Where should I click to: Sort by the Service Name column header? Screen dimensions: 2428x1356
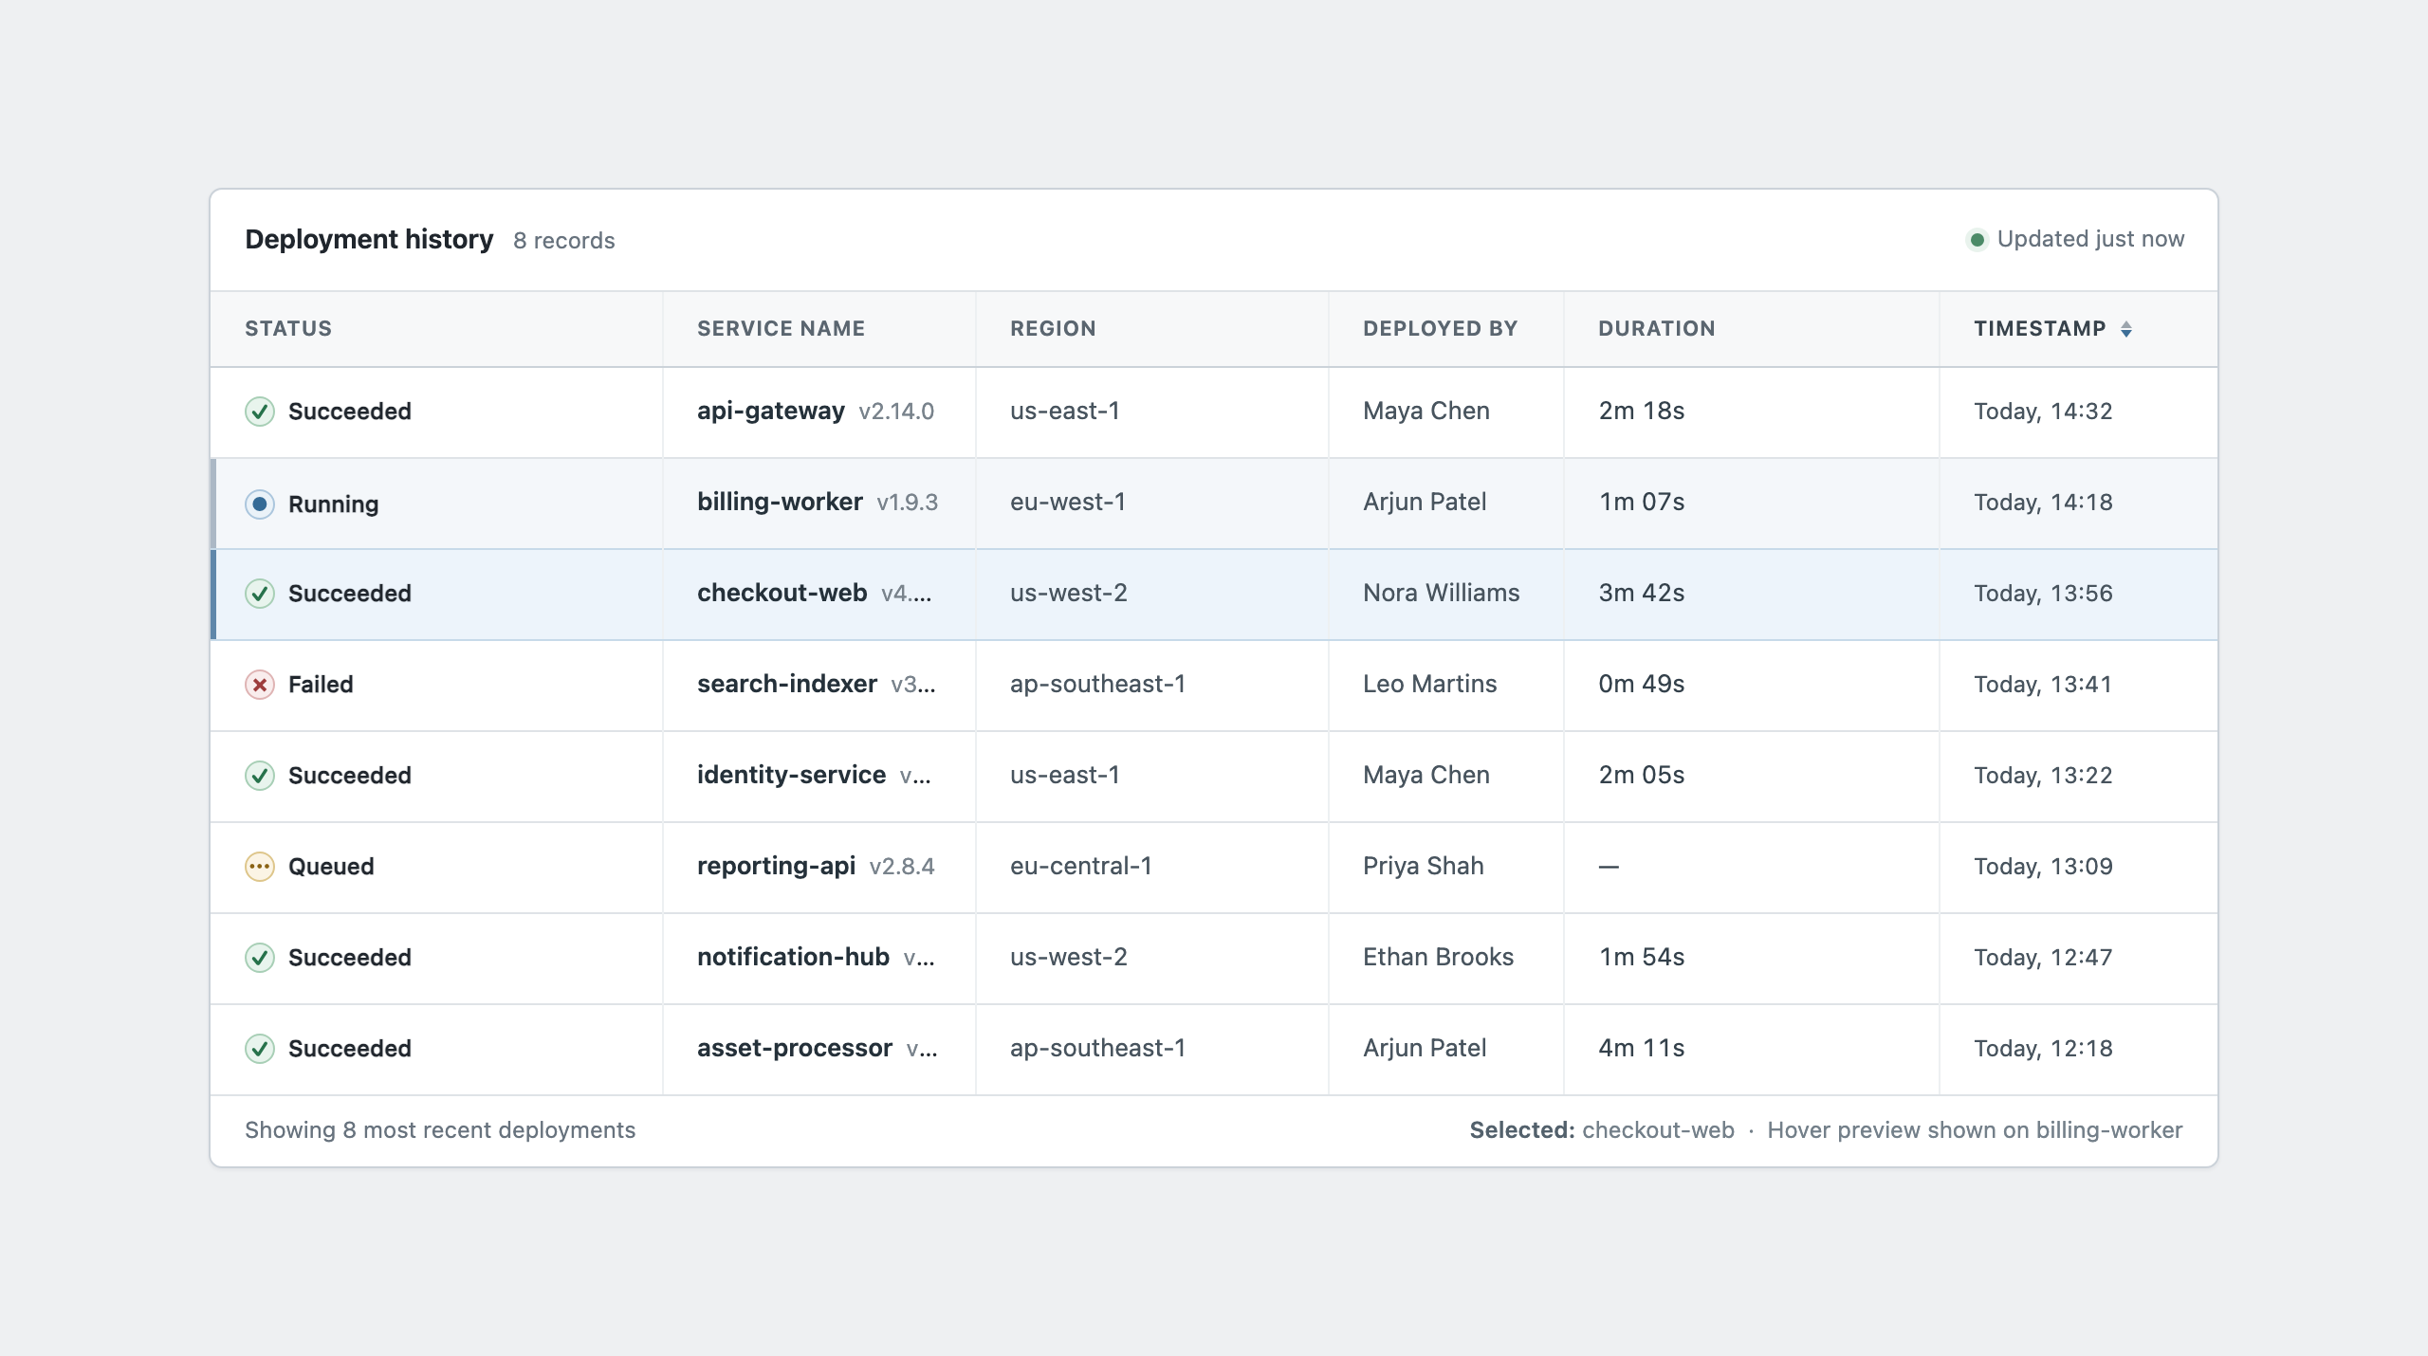(781, 329)
